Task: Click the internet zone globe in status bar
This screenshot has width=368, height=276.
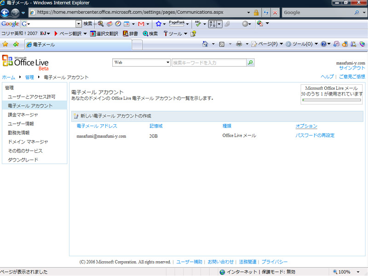Action: click(222, 272)
